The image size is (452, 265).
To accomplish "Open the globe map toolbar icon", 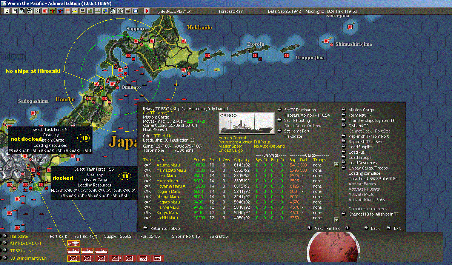I will [x=105, y=11].
